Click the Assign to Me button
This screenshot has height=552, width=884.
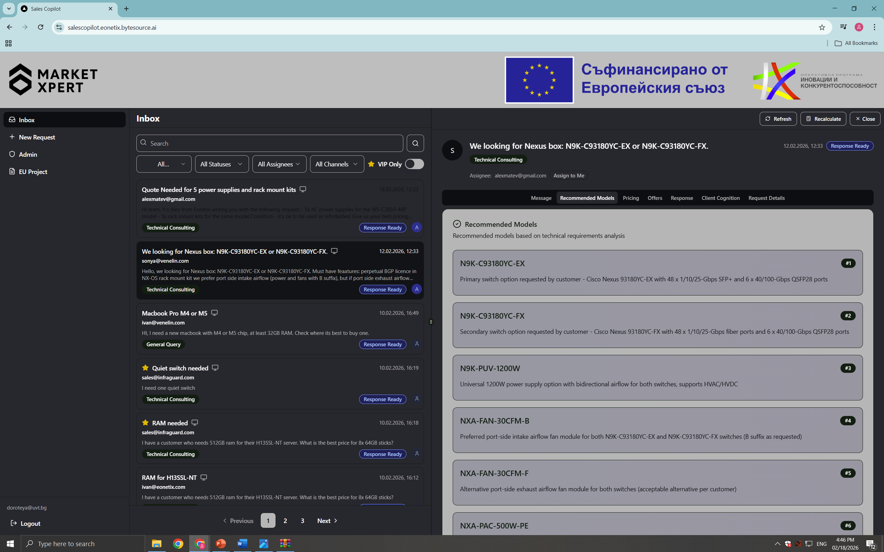[x=568, y=176]
